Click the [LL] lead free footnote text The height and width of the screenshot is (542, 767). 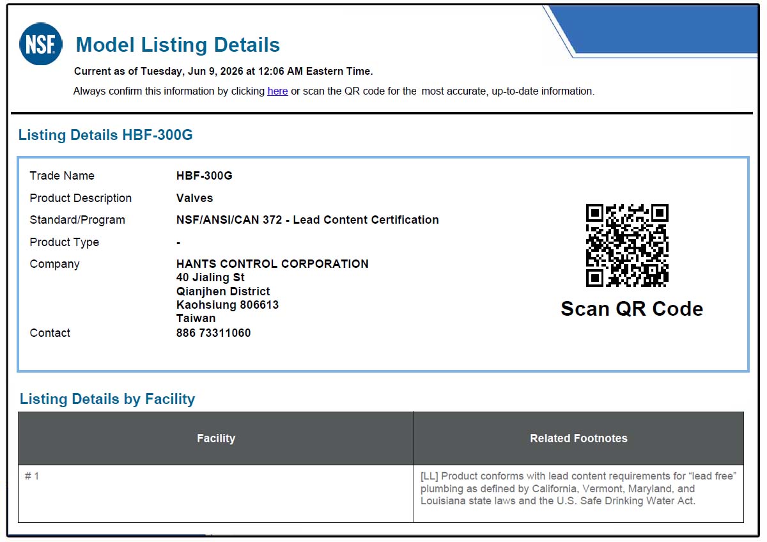pyautogui.click(x=579, y=488)
